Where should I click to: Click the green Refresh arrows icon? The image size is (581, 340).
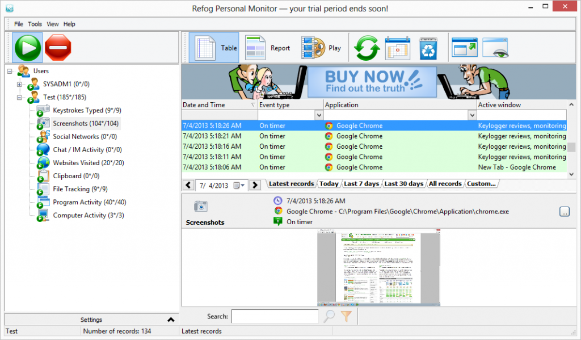click(367, 48)
